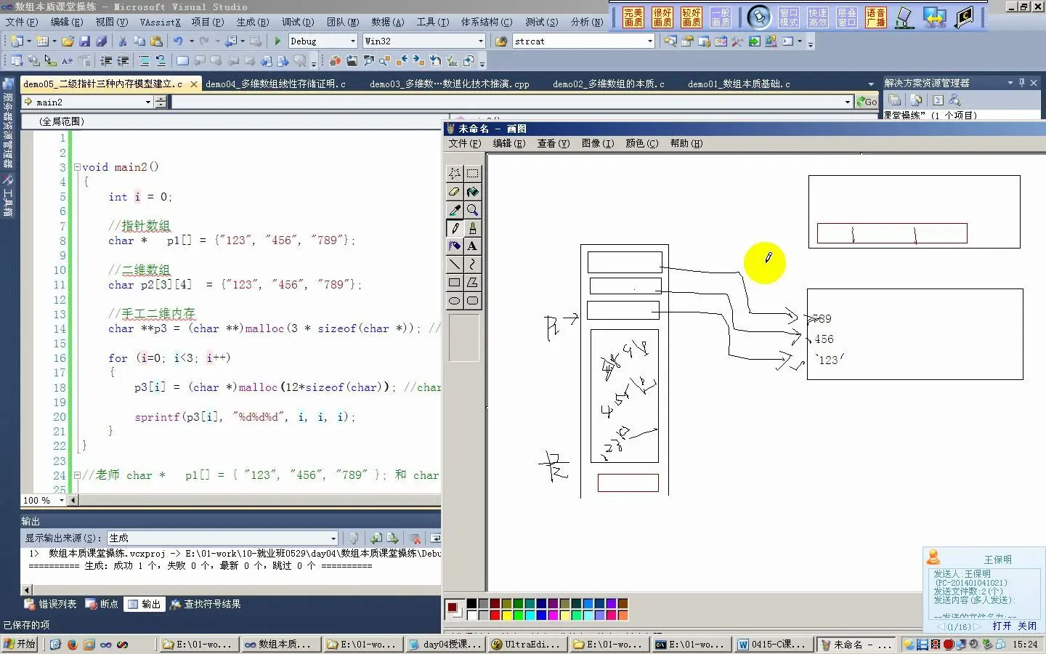Show the list of open document tabs
The image size is (1046, 654).
pos(871,84)
